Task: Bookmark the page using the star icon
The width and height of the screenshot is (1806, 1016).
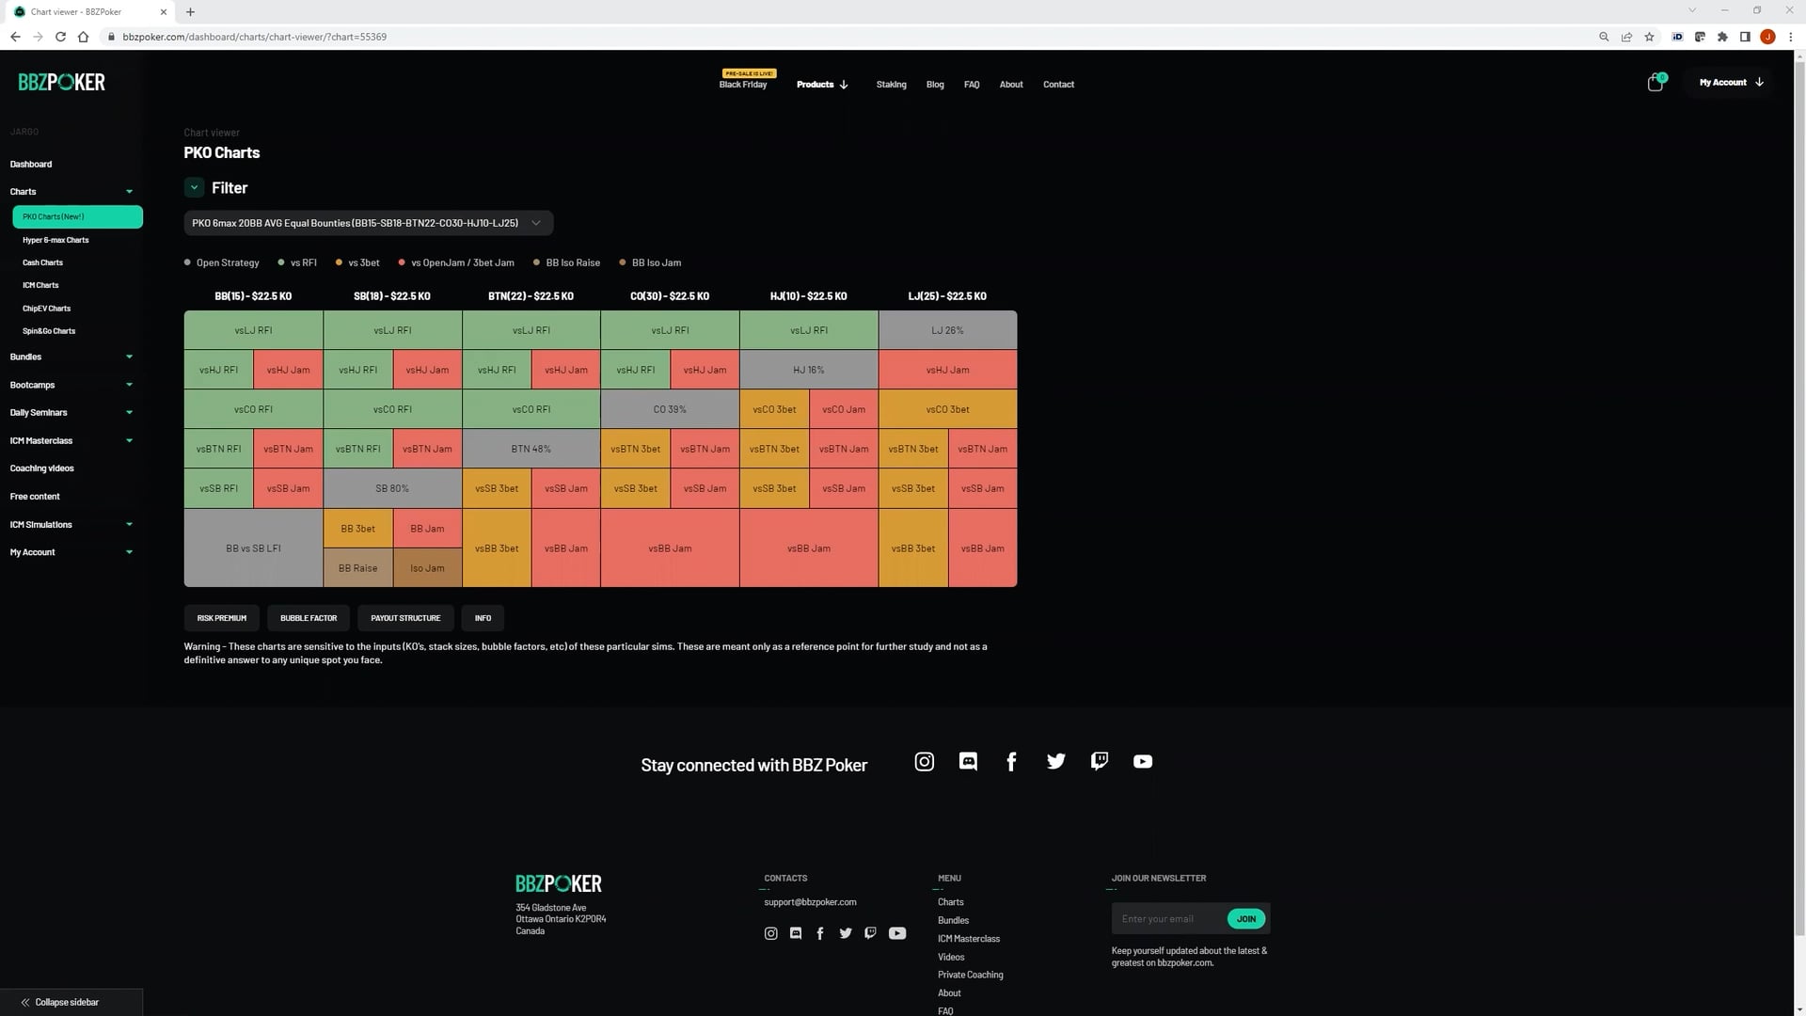Action: (1649, 37)
